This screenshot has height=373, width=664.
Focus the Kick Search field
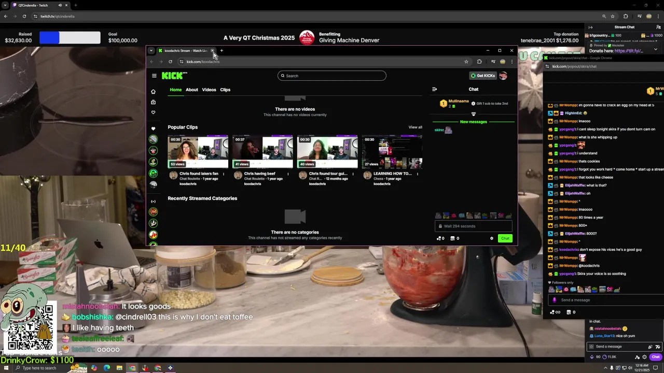(x=331, y=76)
